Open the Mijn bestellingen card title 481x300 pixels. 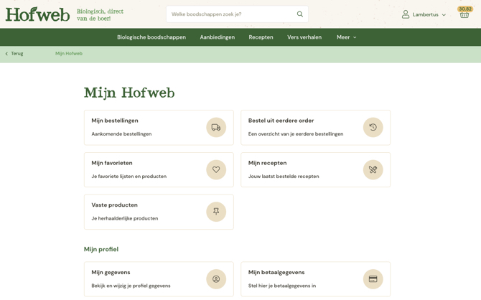pyautogui.click(x=115, y=121)
